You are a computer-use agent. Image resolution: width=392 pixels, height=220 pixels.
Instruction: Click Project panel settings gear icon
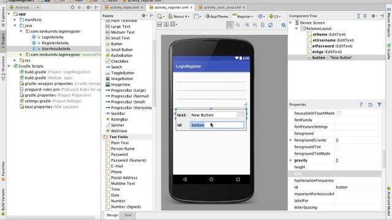coord(88,7)
